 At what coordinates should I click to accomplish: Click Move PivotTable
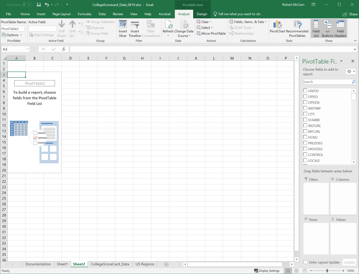[211, 33]
